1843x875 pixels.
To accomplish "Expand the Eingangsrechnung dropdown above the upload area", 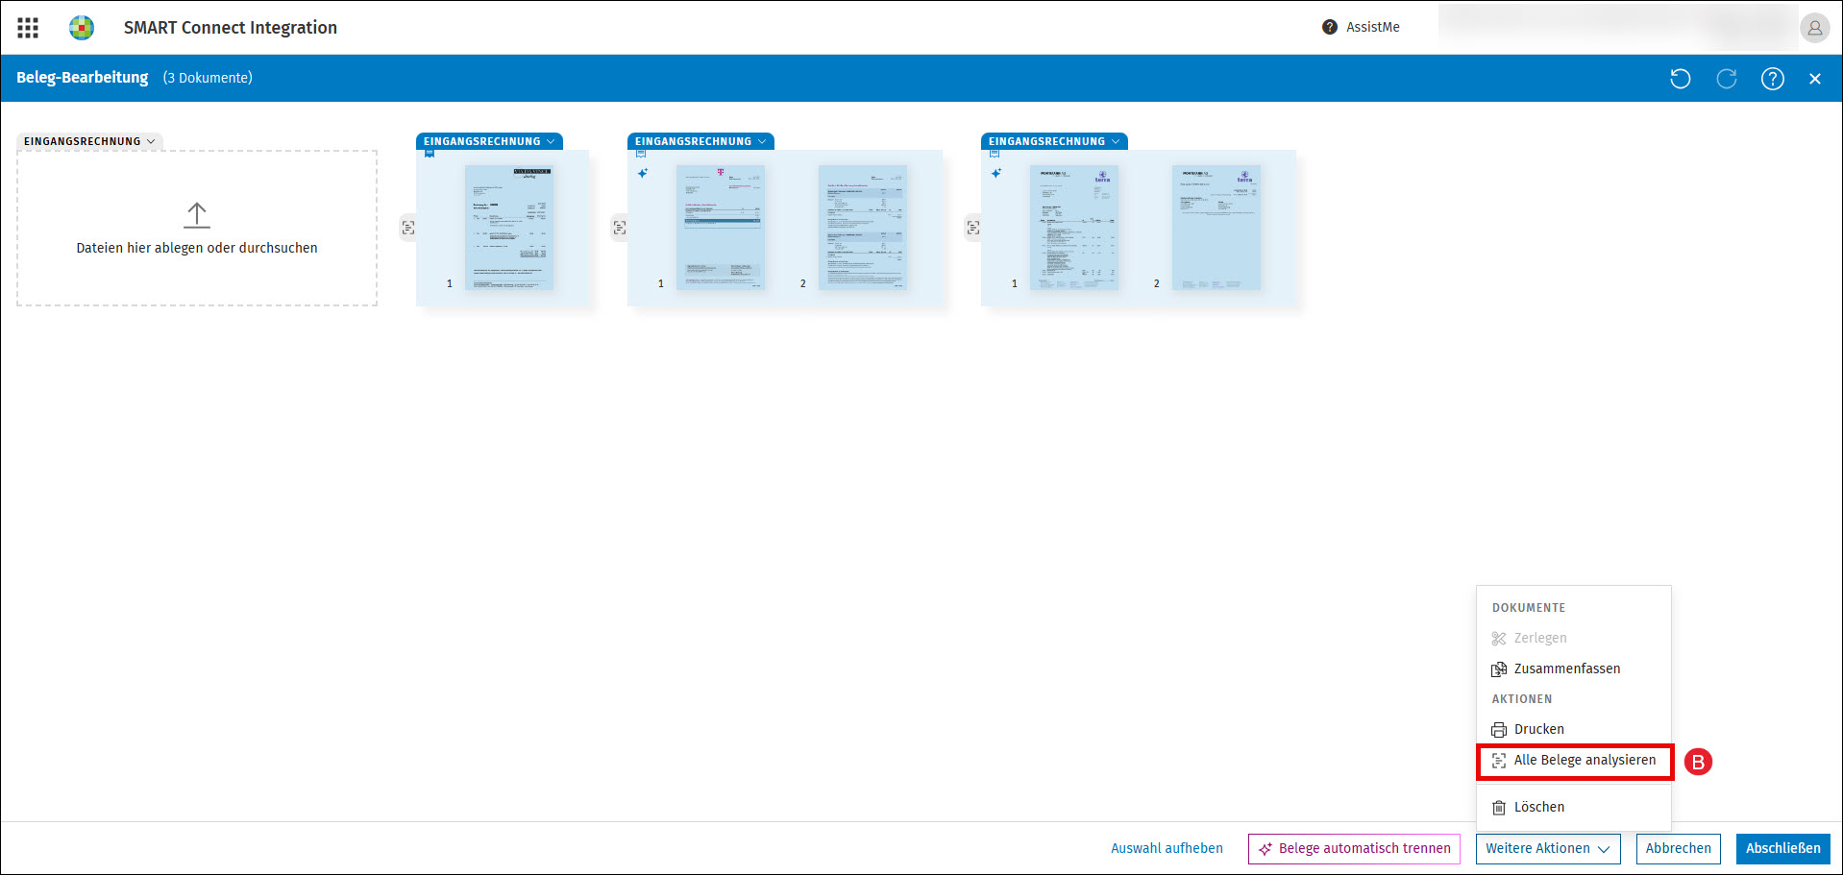I will point(89,141).
